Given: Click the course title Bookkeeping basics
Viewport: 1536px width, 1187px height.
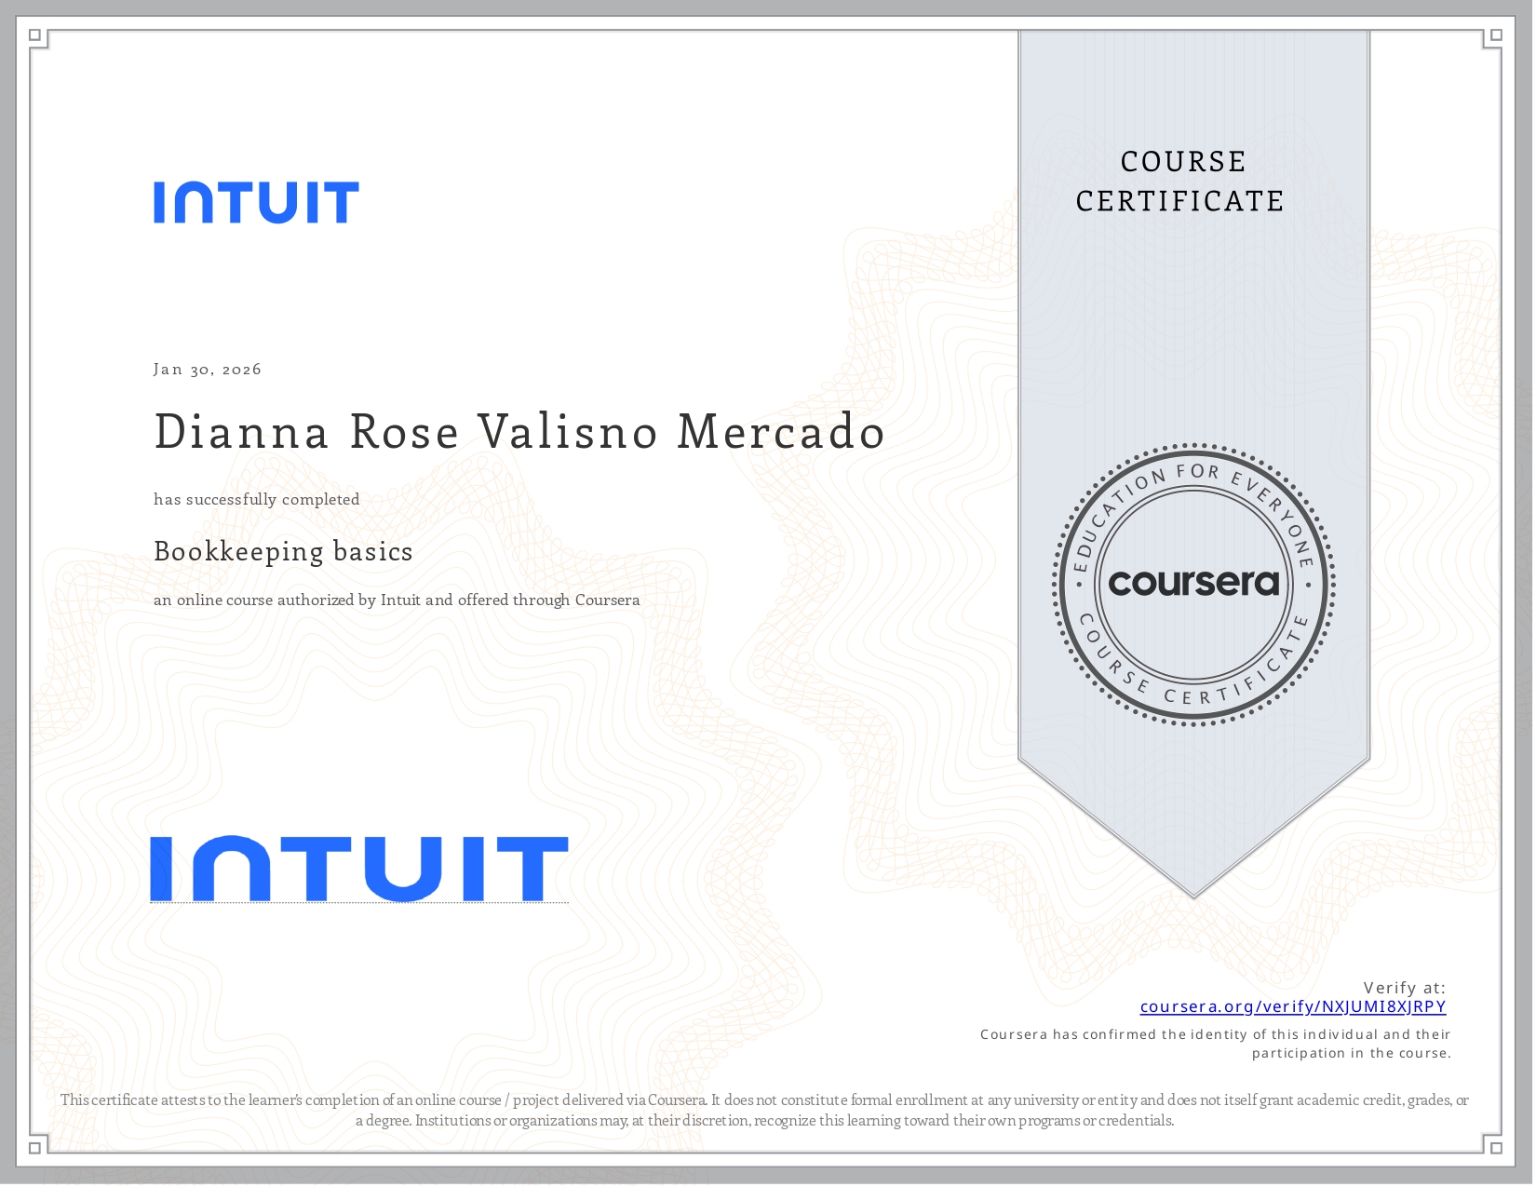Looking at the screenshot, I should [x=283, y=552].
